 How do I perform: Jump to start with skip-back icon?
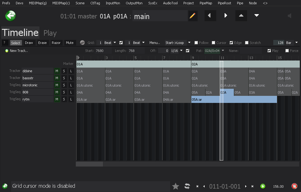coord(197,186)
